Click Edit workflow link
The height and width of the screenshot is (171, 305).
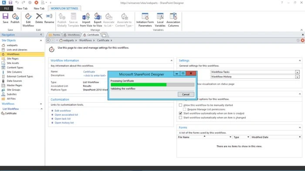click(x=63, y=111)
